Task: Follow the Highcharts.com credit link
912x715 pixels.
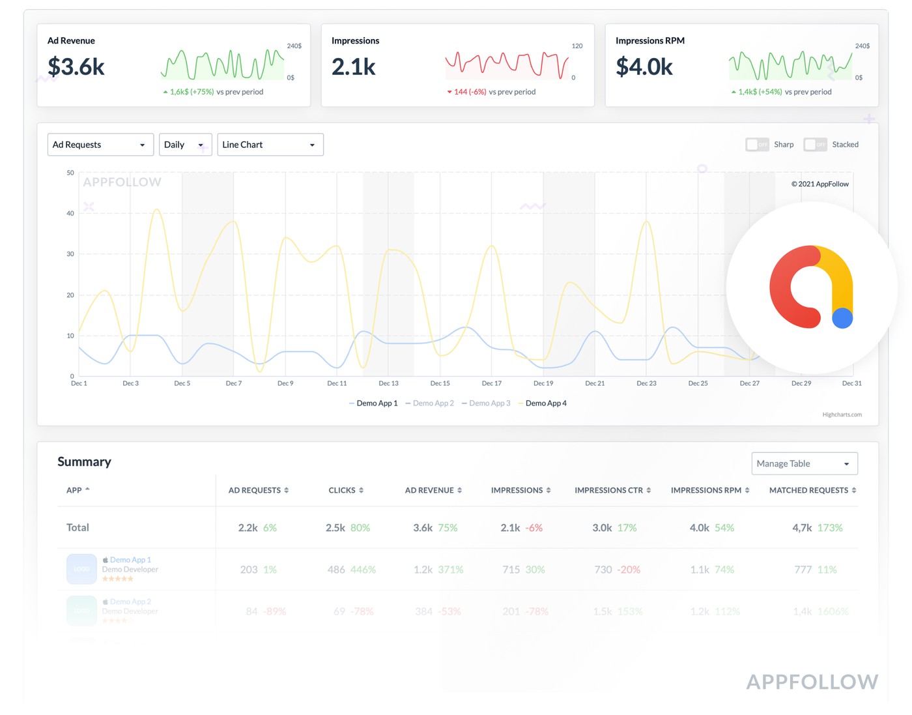Action: click(x=842, y=415)
